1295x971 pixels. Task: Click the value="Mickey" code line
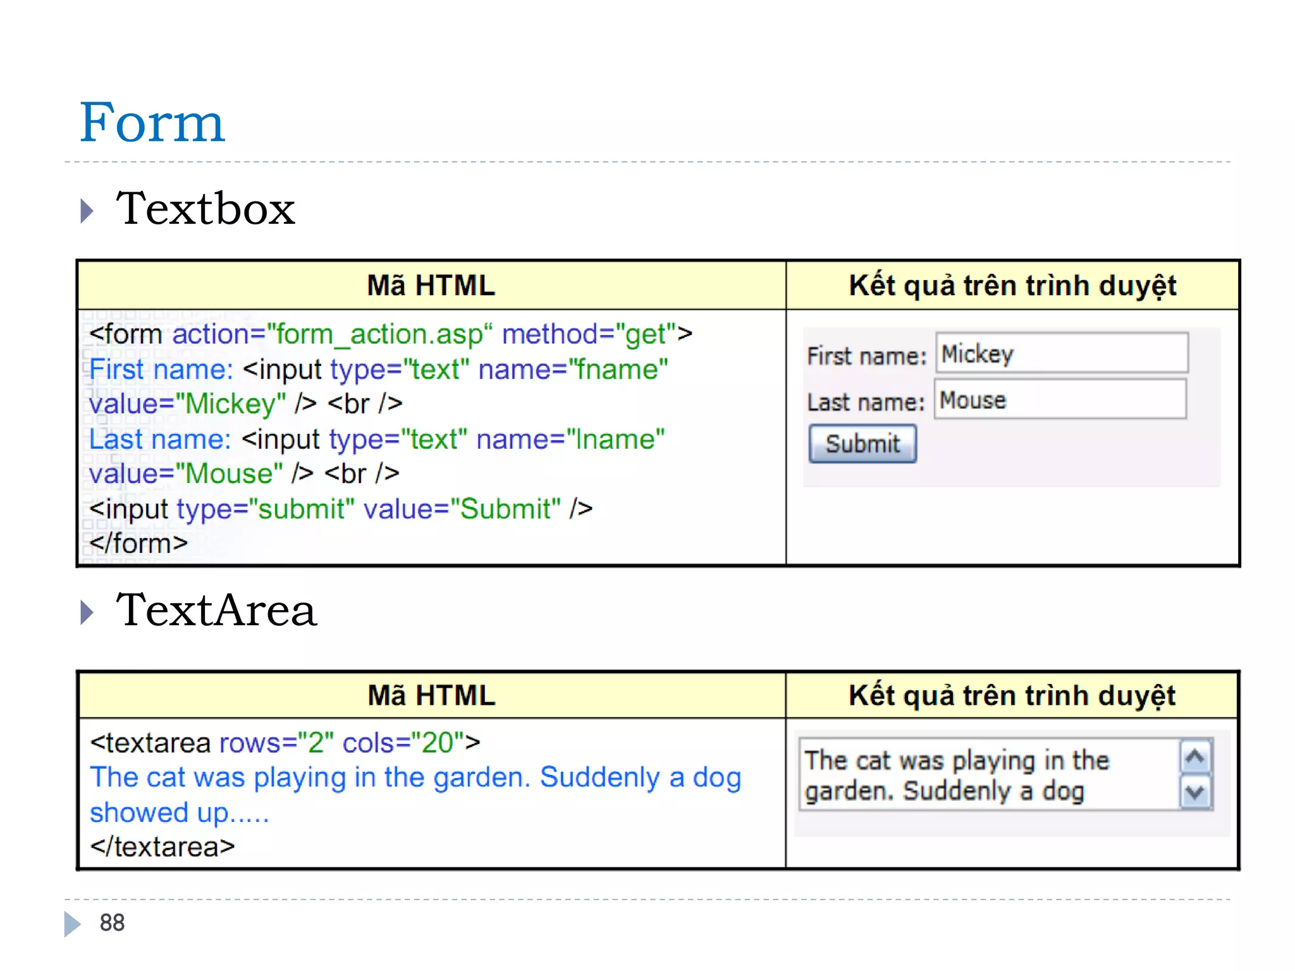coord(245,403)
